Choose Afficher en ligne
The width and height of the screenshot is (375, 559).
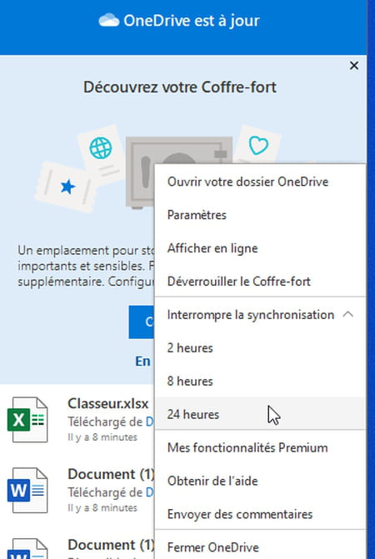261,248
